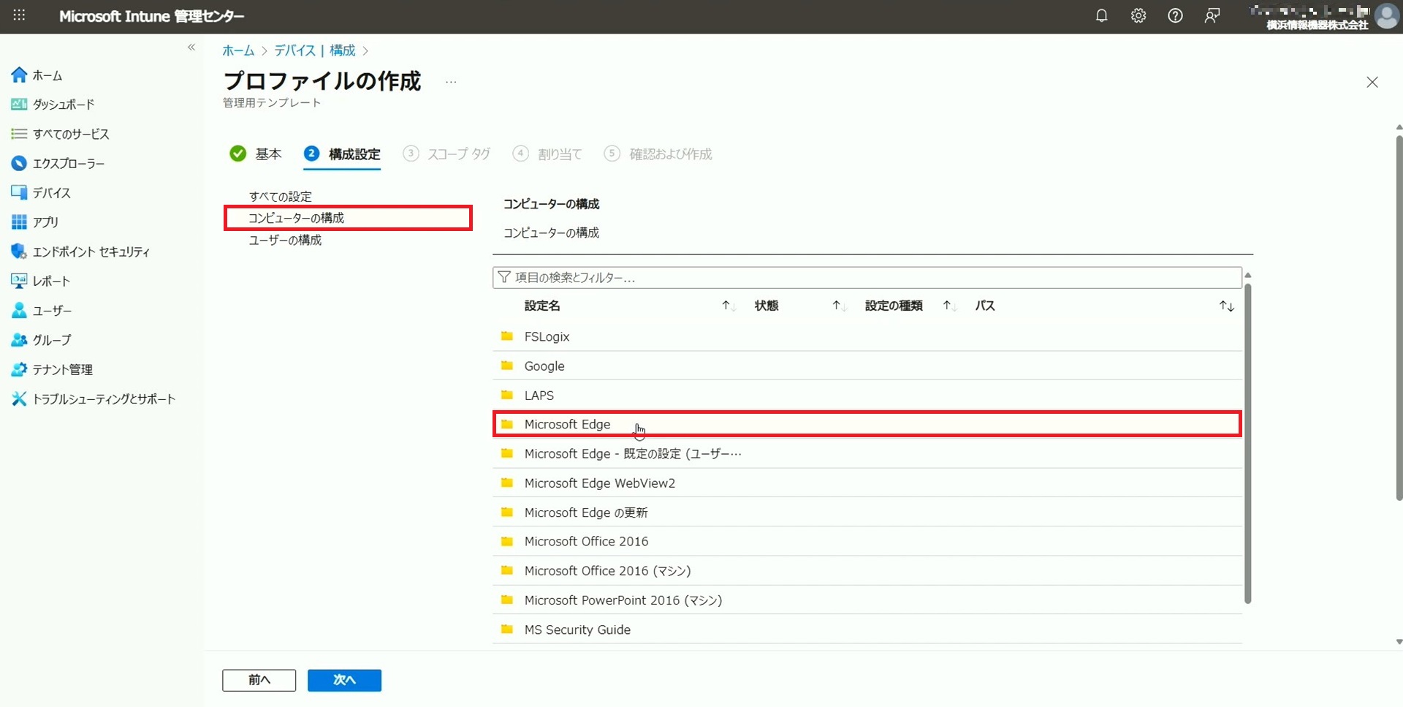Click the ホーム breadcrumb link
This screenshot has height=707, width=1403.
coord(238,50)
